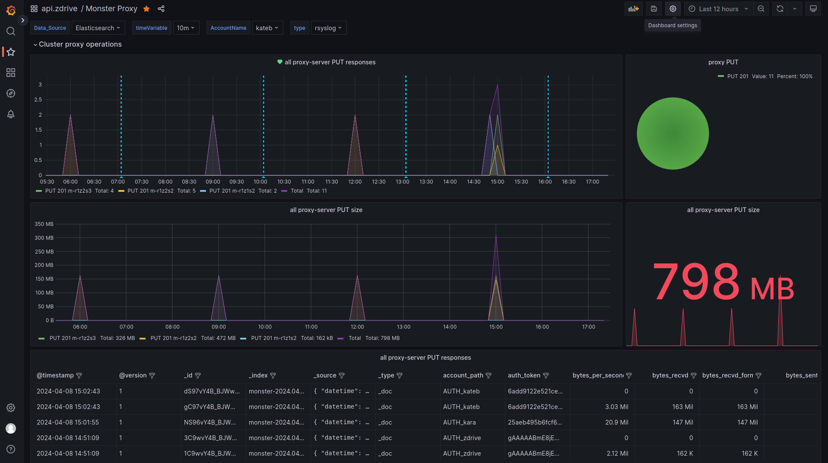Toggle the Total series in the PUT size legend

pos(354,338)
